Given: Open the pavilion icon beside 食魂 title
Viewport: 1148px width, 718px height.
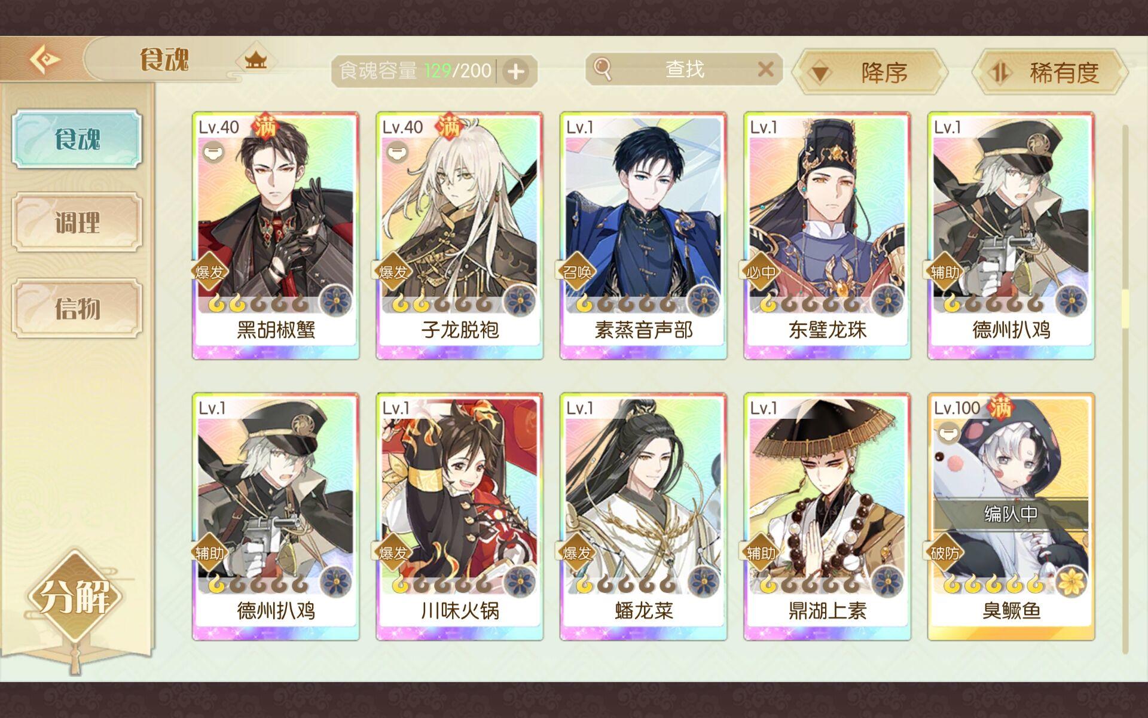Looking at the screenshot, I should click(x=256, y=60).
